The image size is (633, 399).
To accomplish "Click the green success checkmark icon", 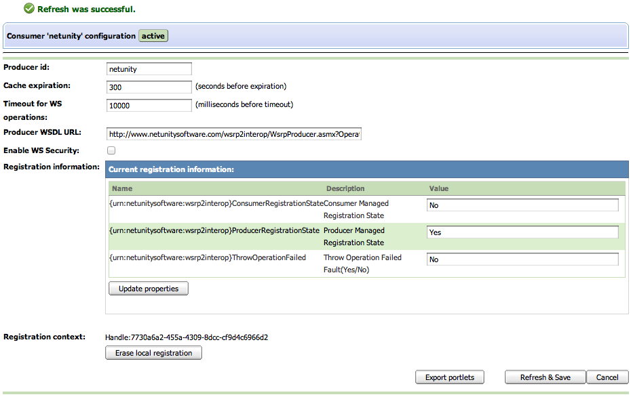I will point(29,9).
